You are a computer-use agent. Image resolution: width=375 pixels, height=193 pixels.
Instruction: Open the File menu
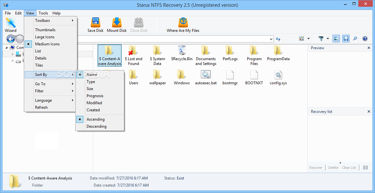click(x=8, y=13)
